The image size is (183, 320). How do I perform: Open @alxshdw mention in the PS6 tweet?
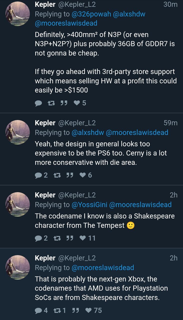click(88, 132)
